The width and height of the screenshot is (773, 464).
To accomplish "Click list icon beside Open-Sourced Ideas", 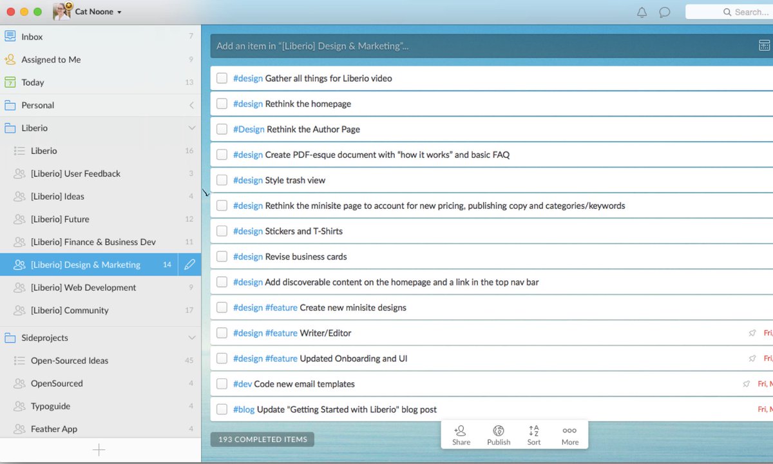I will (x=19, y=361).
